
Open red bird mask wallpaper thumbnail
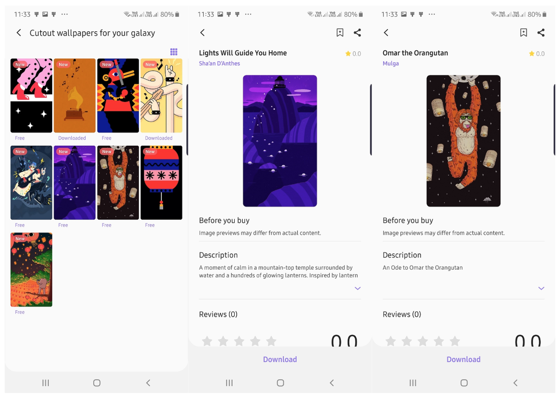click(x=118, y=96)
